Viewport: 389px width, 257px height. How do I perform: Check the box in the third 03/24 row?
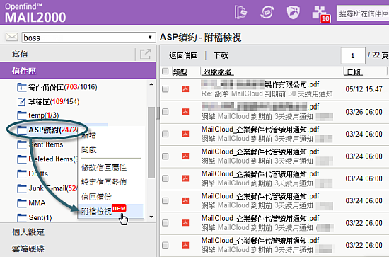166,178
